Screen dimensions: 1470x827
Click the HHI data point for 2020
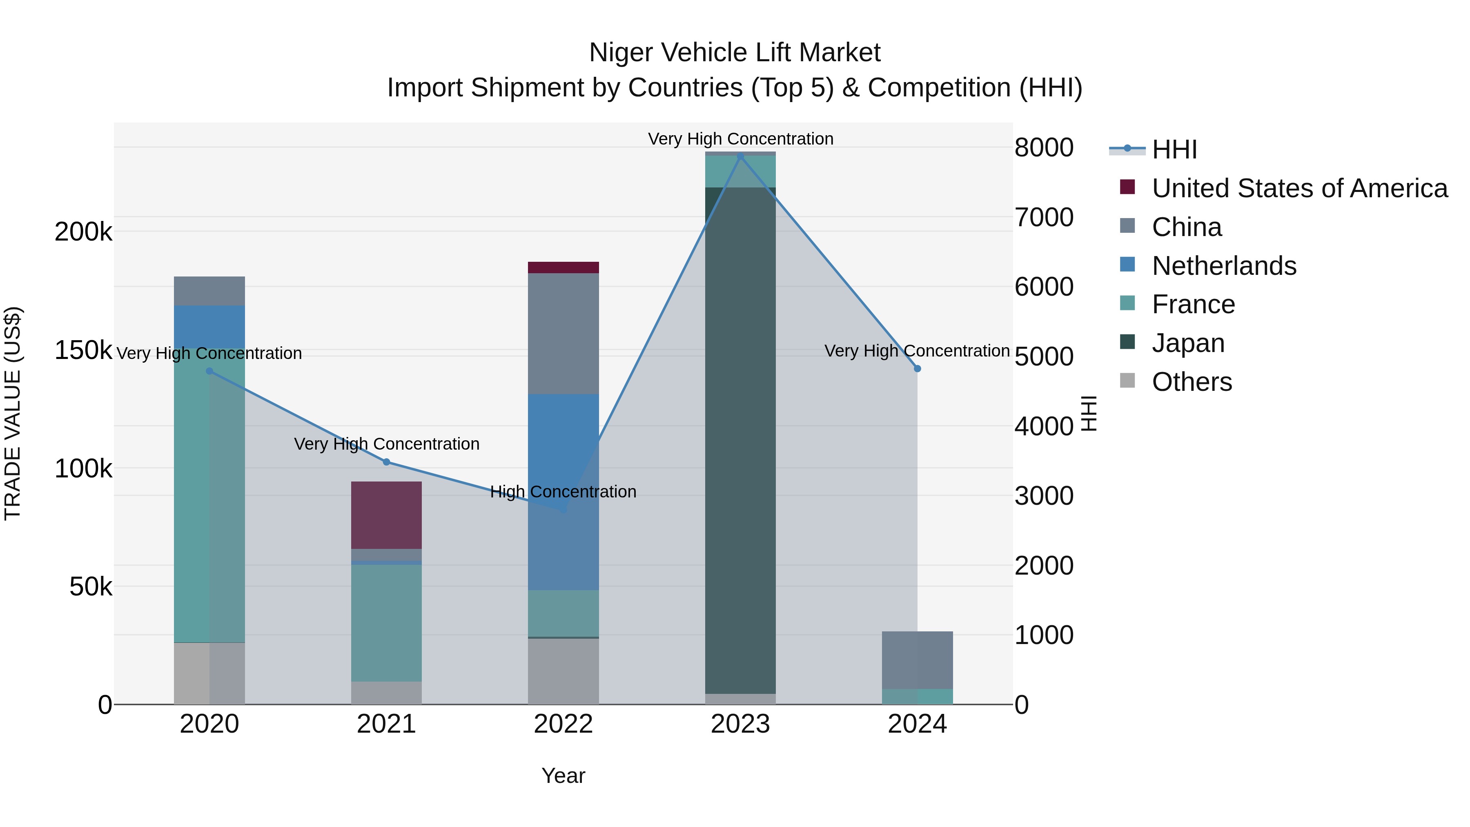click(209, 371)
